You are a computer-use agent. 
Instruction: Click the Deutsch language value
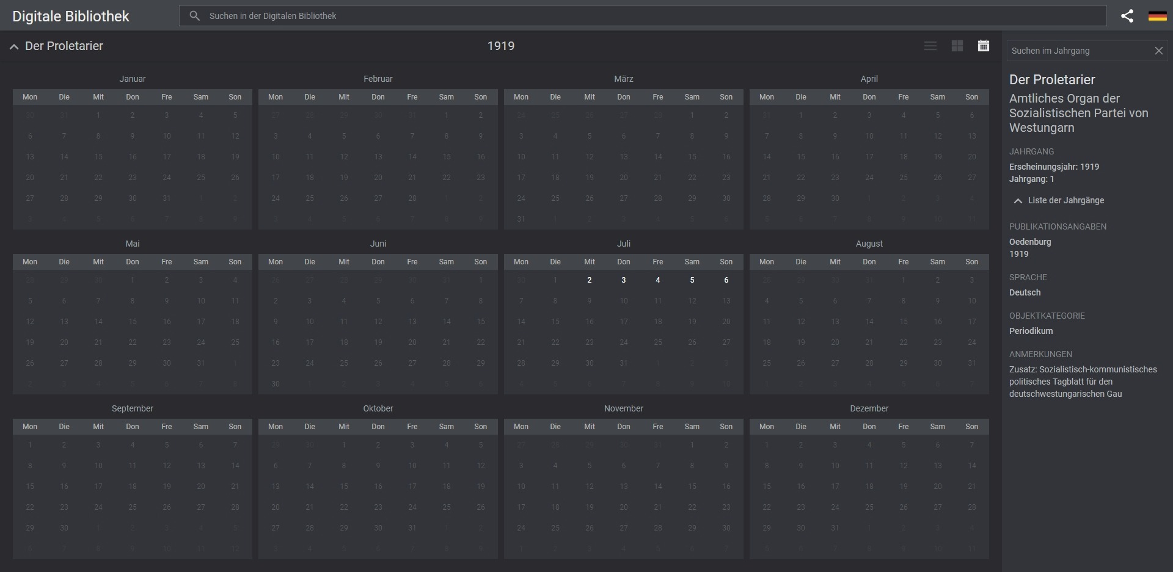(x=1025, y=292)
